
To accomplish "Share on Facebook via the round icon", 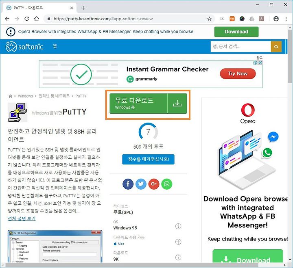I will tap(128, 184).
